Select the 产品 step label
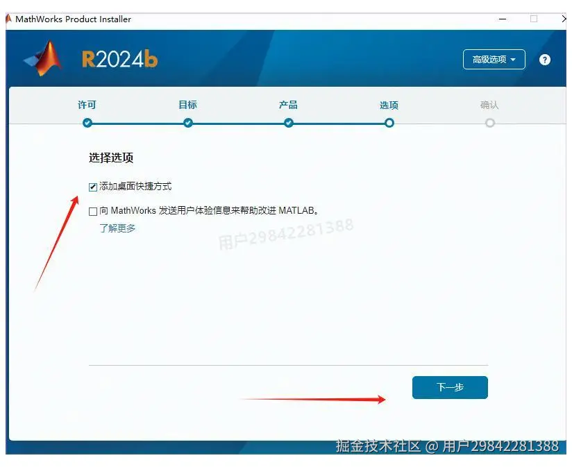Viewport: 572px width, 467px height. (288, 105)
